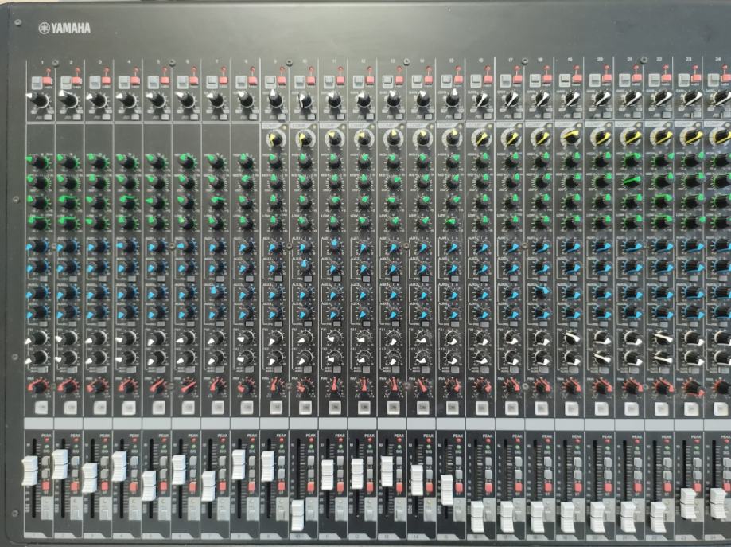Viewport: 731px width, 547px height.
Task: Click the blue AUX1 knob on channel 11
Action: (x=334, y=246)
